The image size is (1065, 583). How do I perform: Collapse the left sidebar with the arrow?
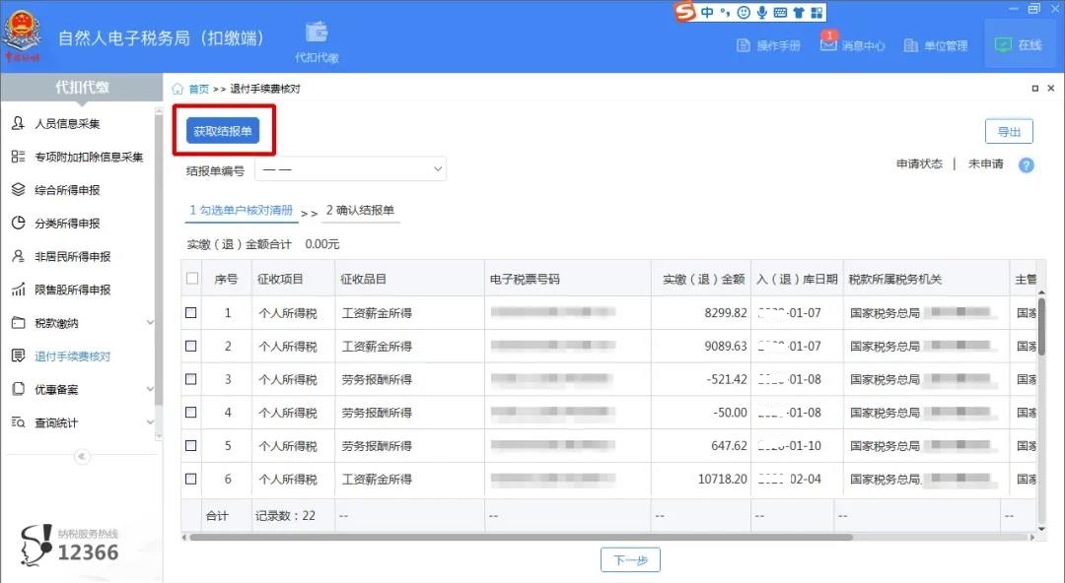pyautogui.click(x=82, y=456)
